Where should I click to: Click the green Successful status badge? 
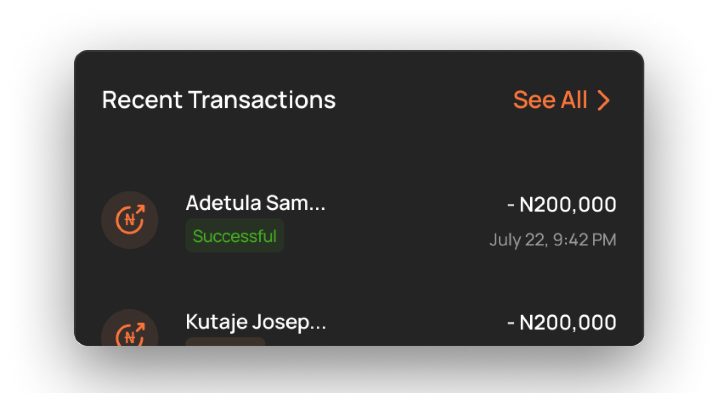[235, 236]
